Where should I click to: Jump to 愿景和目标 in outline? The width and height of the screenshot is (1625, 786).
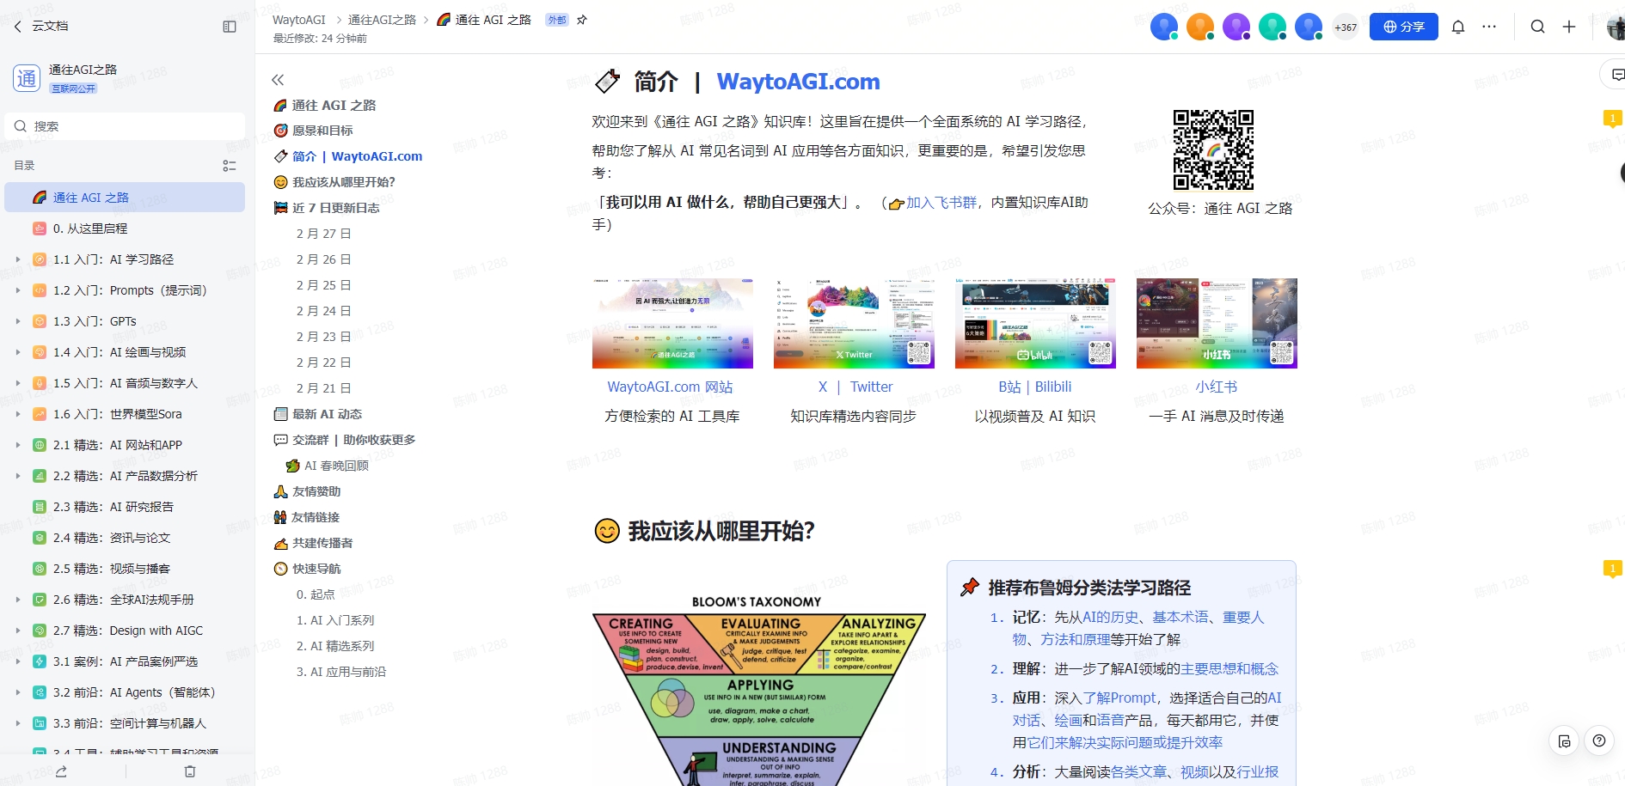322,131
